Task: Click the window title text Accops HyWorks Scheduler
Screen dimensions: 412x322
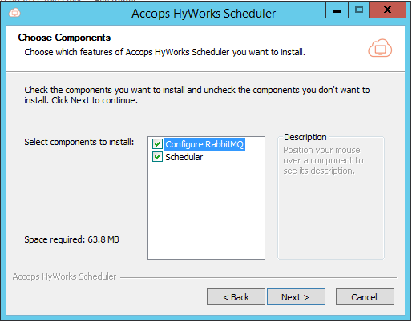Action: (x=204, y=14)
